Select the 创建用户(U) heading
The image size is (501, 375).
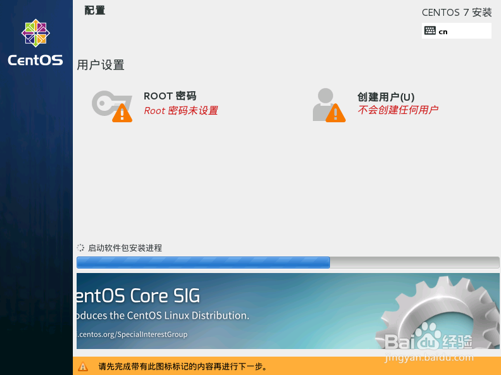386,97
